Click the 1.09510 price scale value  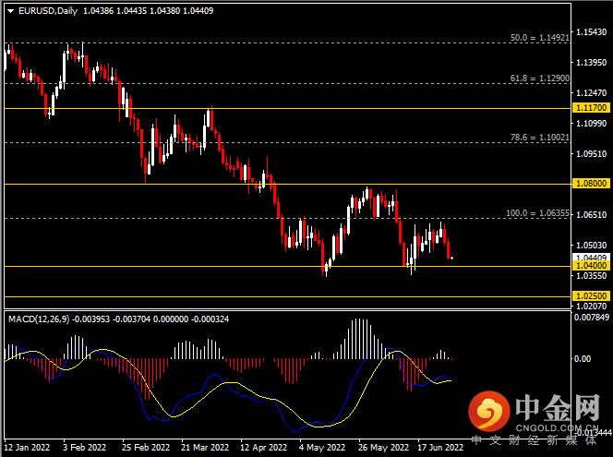click(592, 153)
